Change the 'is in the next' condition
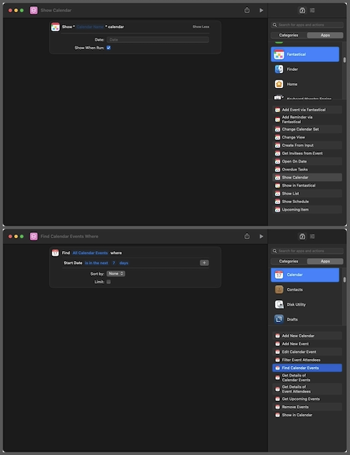This screenshot has width=350, height=455. tap(96, 263)
